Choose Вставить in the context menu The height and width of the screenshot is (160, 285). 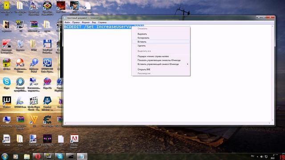pos(161,42)
